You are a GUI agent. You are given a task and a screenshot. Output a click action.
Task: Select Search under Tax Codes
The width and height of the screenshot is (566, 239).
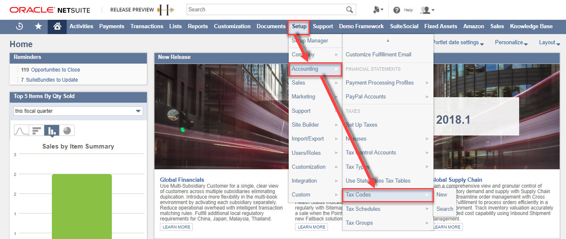[445, 209]
